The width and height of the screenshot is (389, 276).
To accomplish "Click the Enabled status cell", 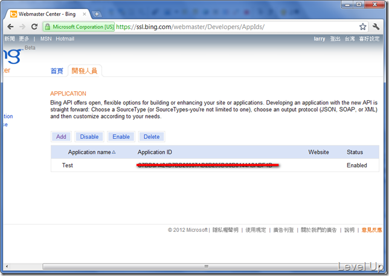I will pos(357,165).
